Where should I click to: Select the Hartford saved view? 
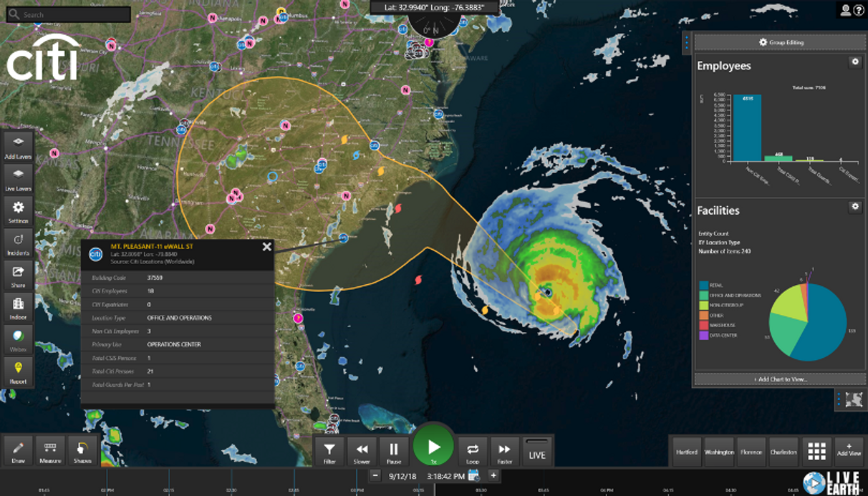pyautogui.click(x=687, y=452)
